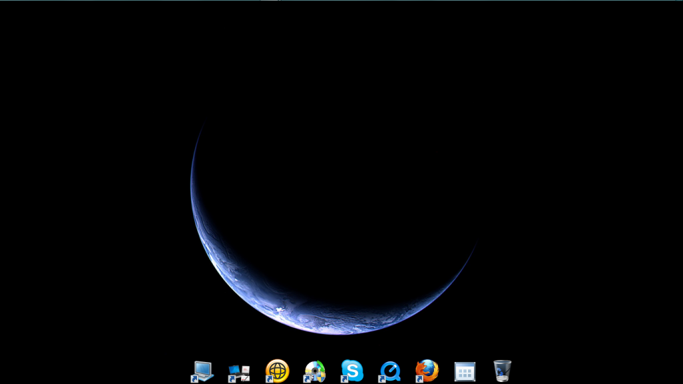Click shortcut arrow on Norton globe icon

269,379
